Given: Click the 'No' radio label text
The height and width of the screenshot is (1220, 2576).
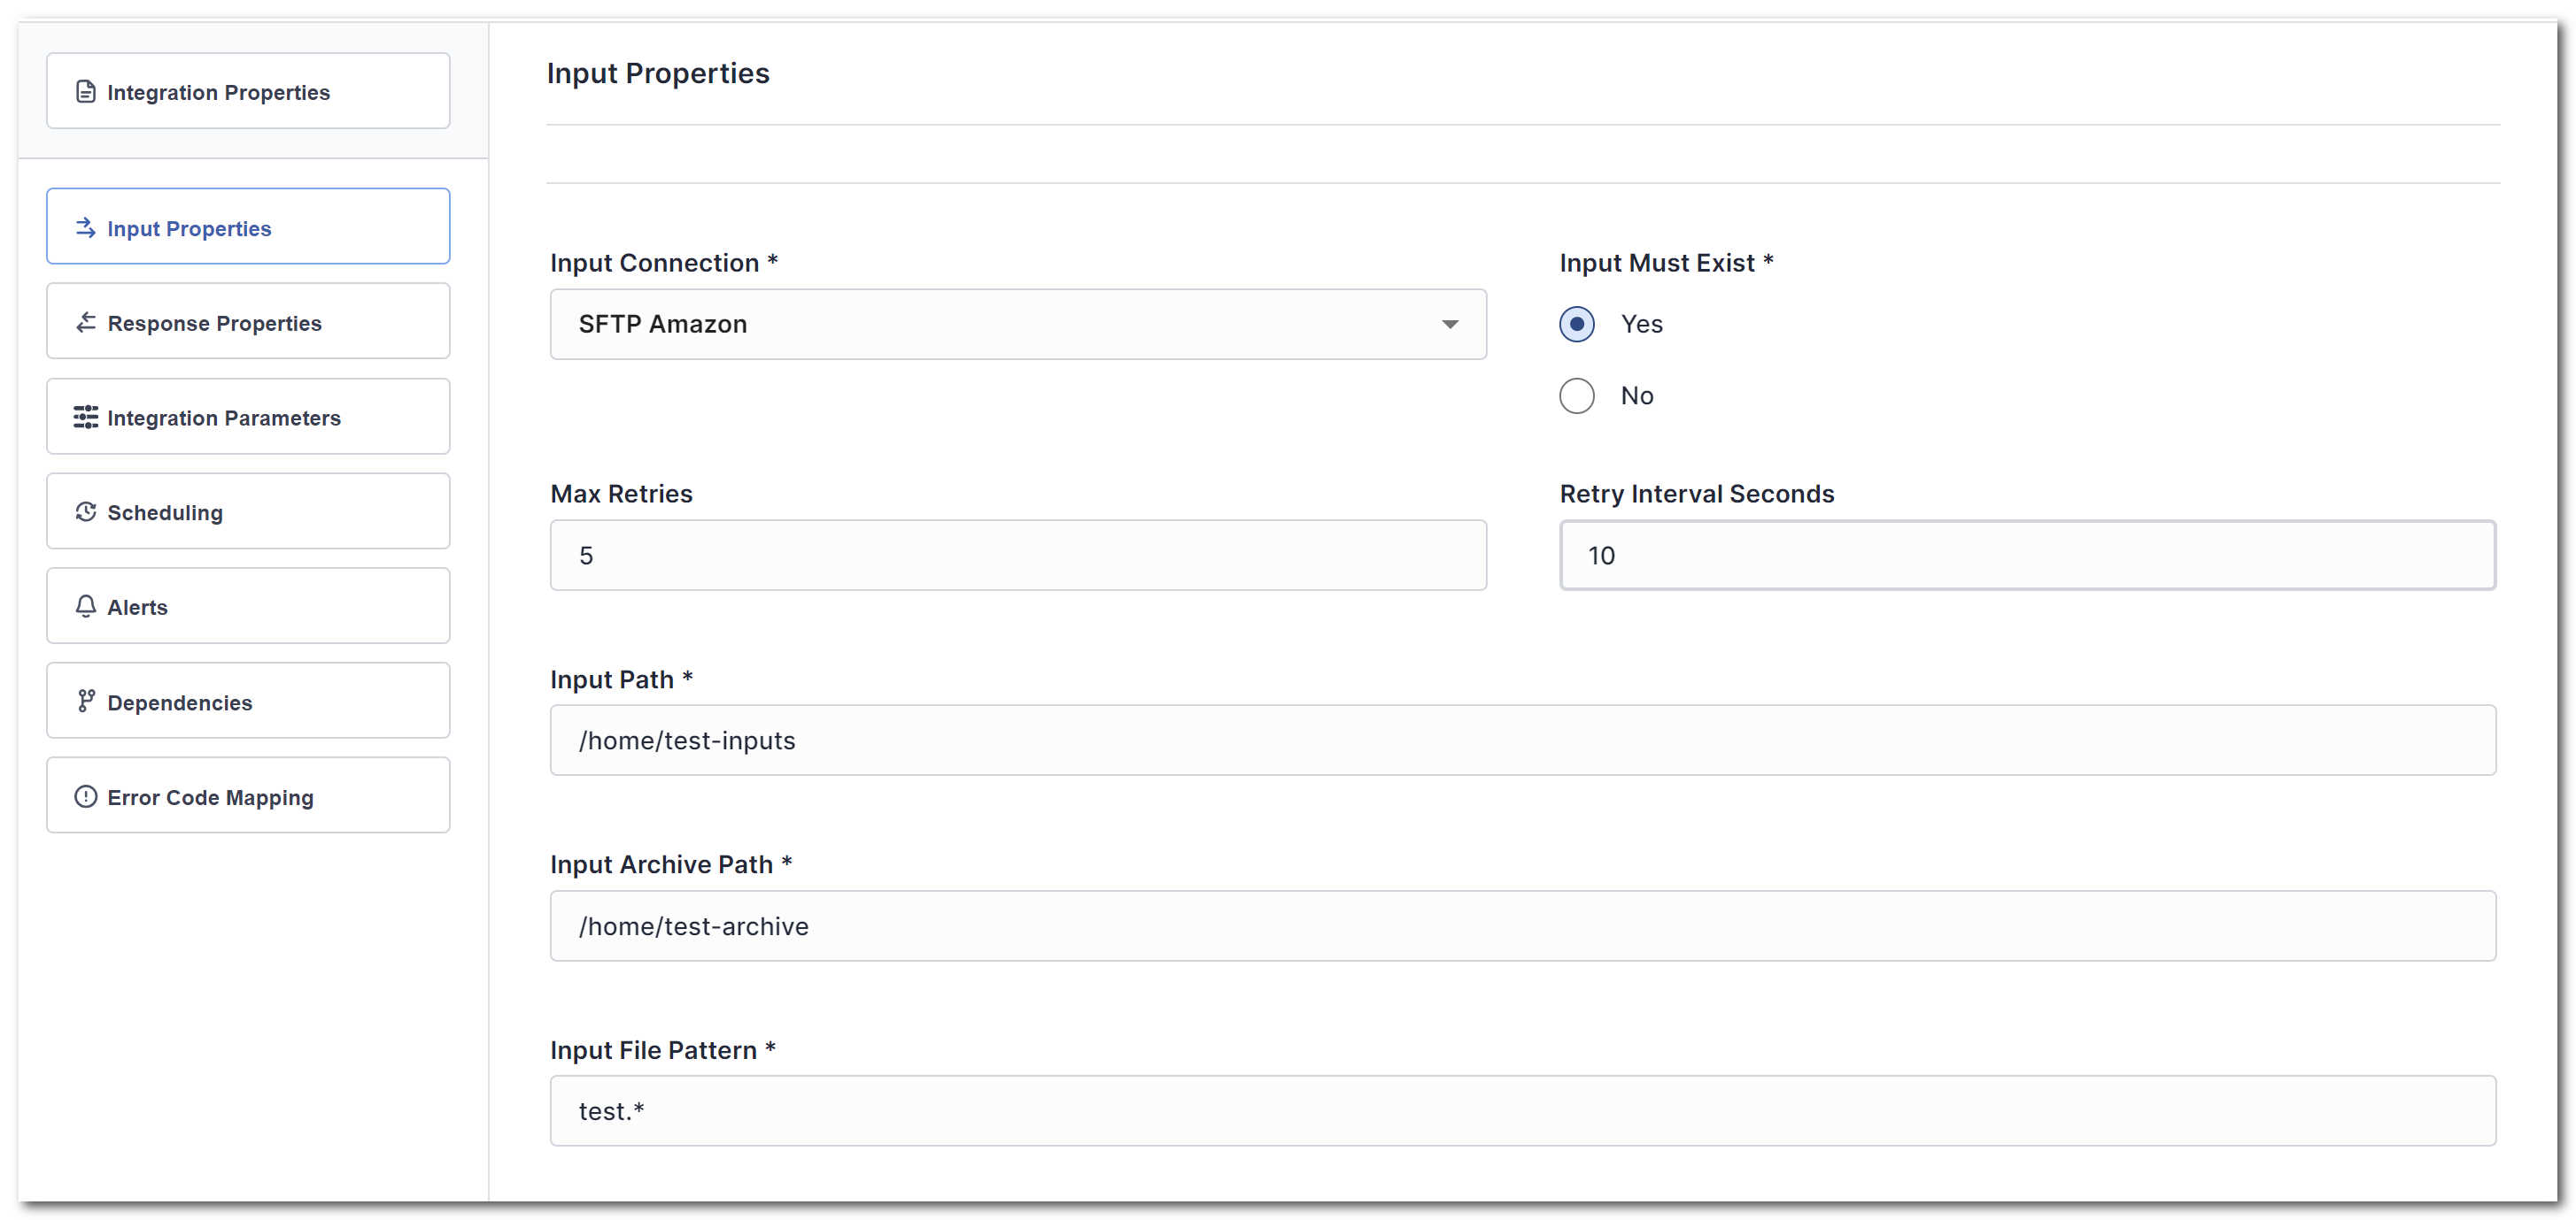Looking at the screenshot, I should coord(1637,395).
